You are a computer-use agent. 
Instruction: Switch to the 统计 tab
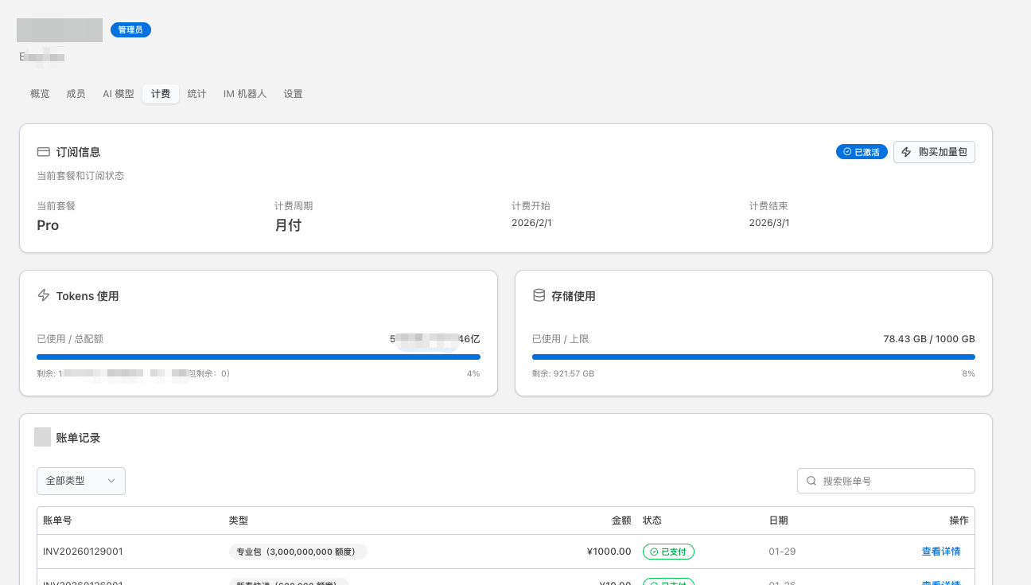196,93
